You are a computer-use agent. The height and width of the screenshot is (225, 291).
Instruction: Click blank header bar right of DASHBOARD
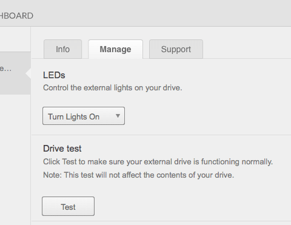point(162,16)
